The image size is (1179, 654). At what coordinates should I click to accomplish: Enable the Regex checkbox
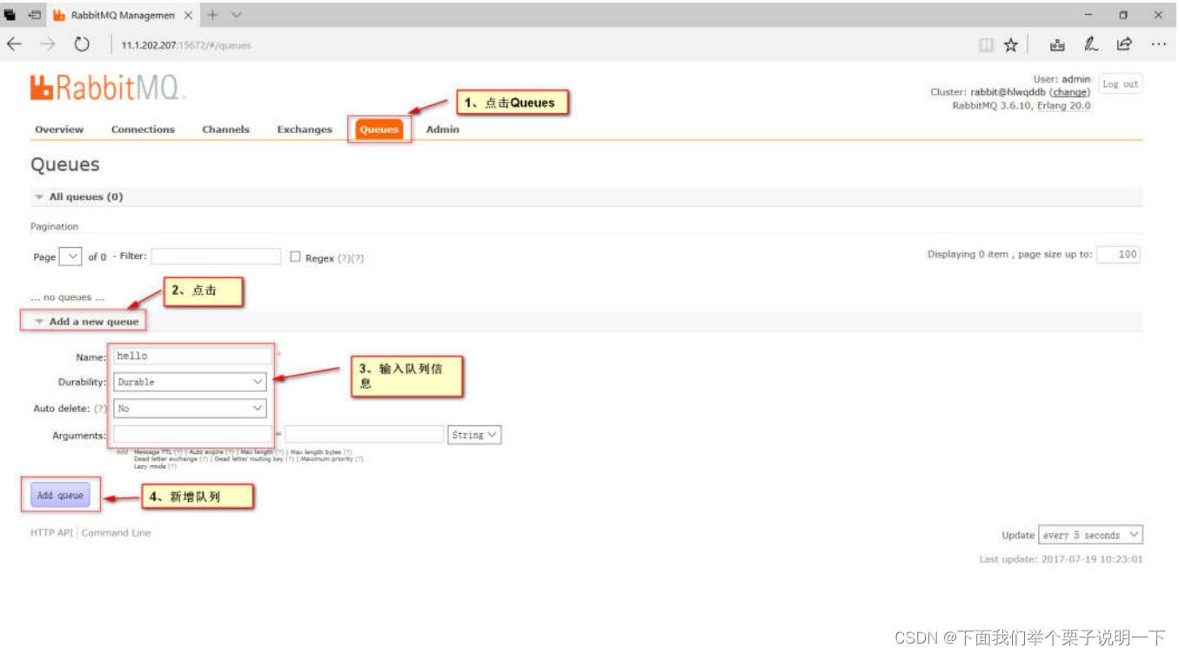coord(296,257)
